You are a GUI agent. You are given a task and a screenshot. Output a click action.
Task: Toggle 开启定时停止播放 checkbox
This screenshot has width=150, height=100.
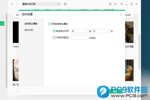(50, 24)
